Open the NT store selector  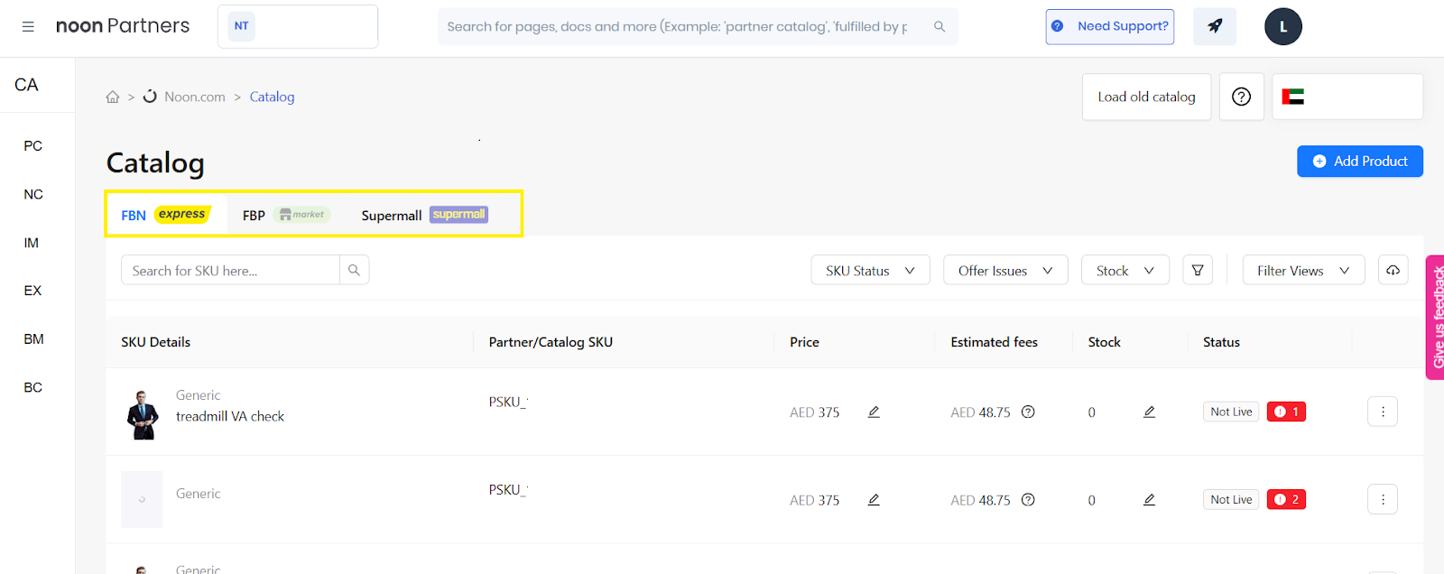point(298,26)
